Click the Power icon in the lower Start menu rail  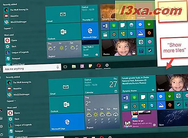click(2, 134)
